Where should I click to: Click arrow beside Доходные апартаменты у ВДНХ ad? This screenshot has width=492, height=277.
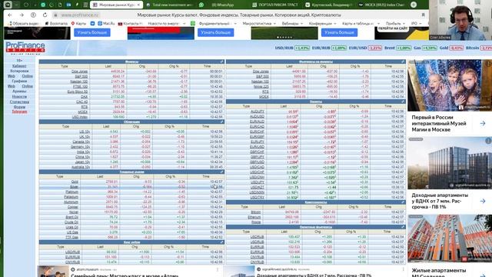click(483, 201)
